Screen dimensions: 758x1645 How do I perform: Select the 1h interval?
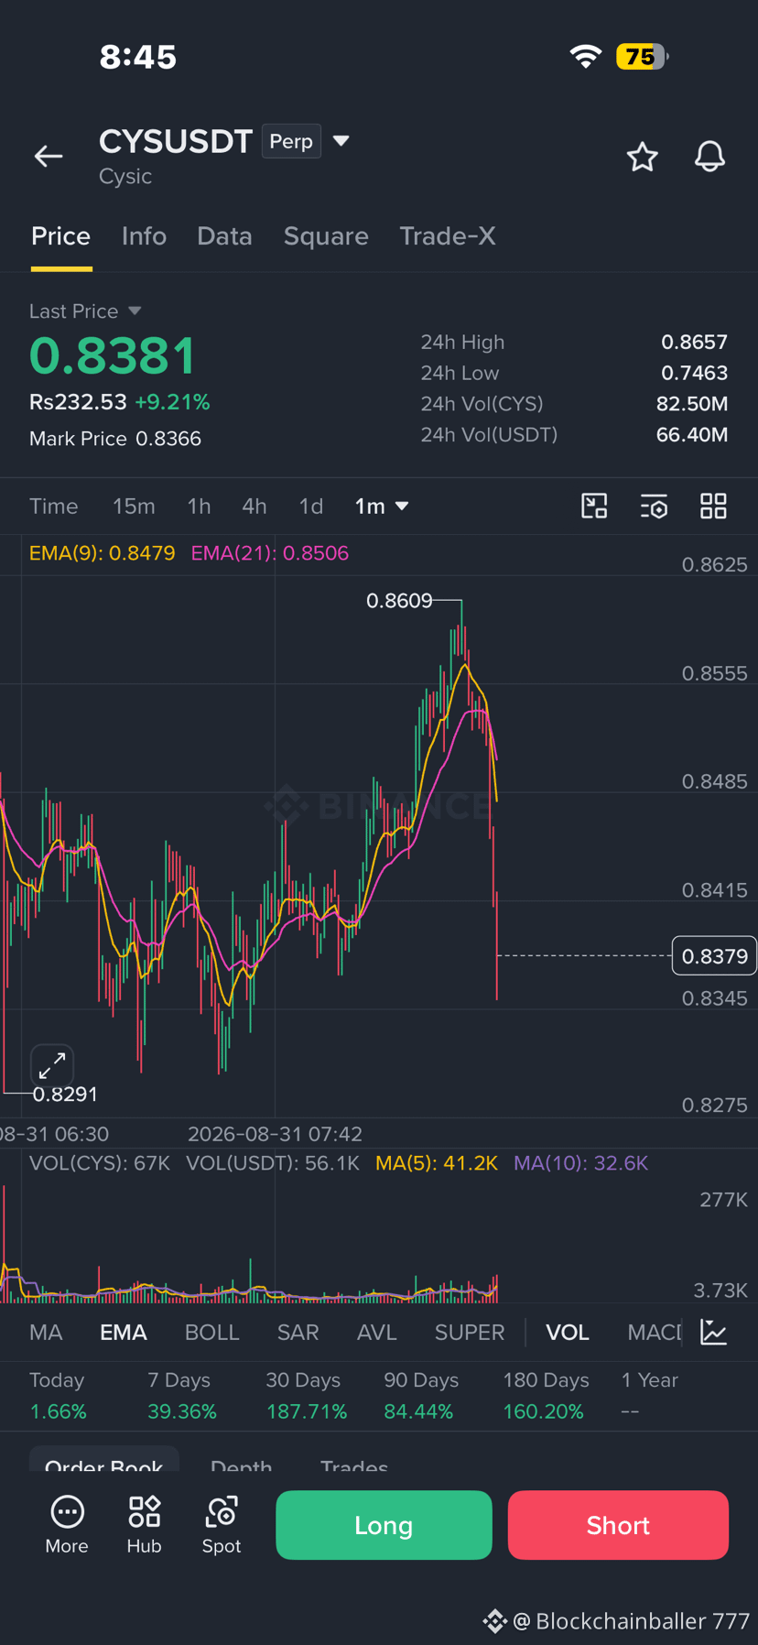tap(199, 507)
